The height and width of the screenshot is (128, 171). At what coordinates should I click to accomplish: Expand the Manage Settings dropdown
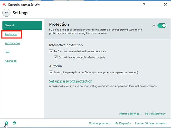[x=130, y=114]
